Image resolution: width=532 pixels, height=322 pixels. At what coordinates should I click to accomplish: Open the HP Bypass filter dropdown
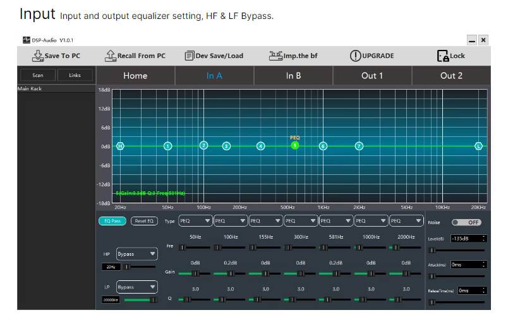click(136, 254)
